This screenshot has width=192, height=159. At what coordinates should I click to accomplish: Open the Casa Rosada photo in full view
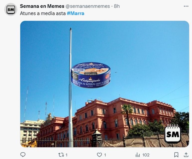pos(104,84)
